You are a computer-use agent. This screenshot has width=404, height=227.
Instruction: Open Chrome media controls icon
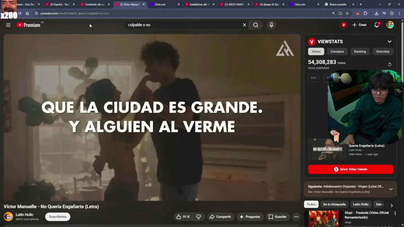coord(384,13)
